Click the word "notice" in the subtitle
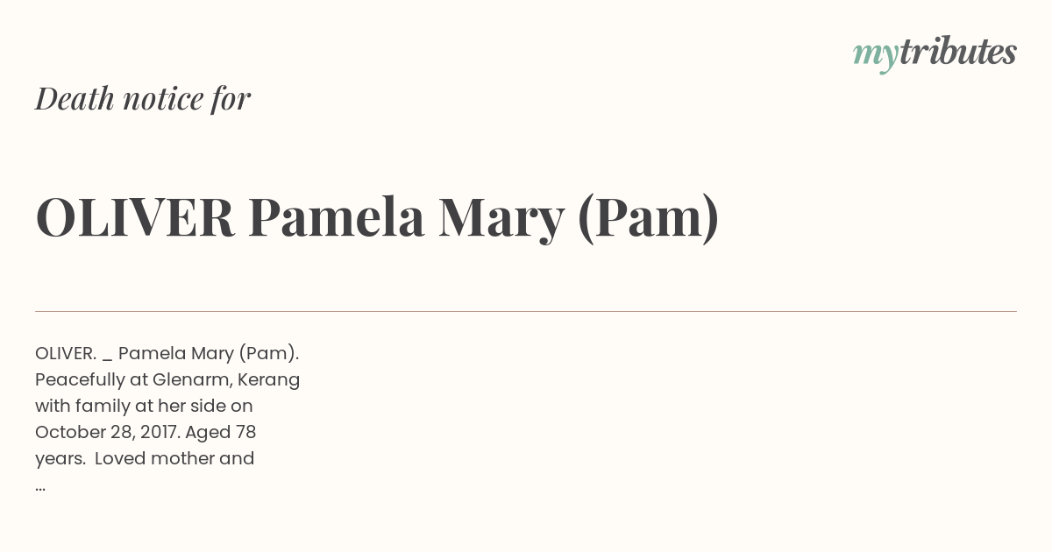The width and height of the screenshot is (1052, 552). coord(163,99)
